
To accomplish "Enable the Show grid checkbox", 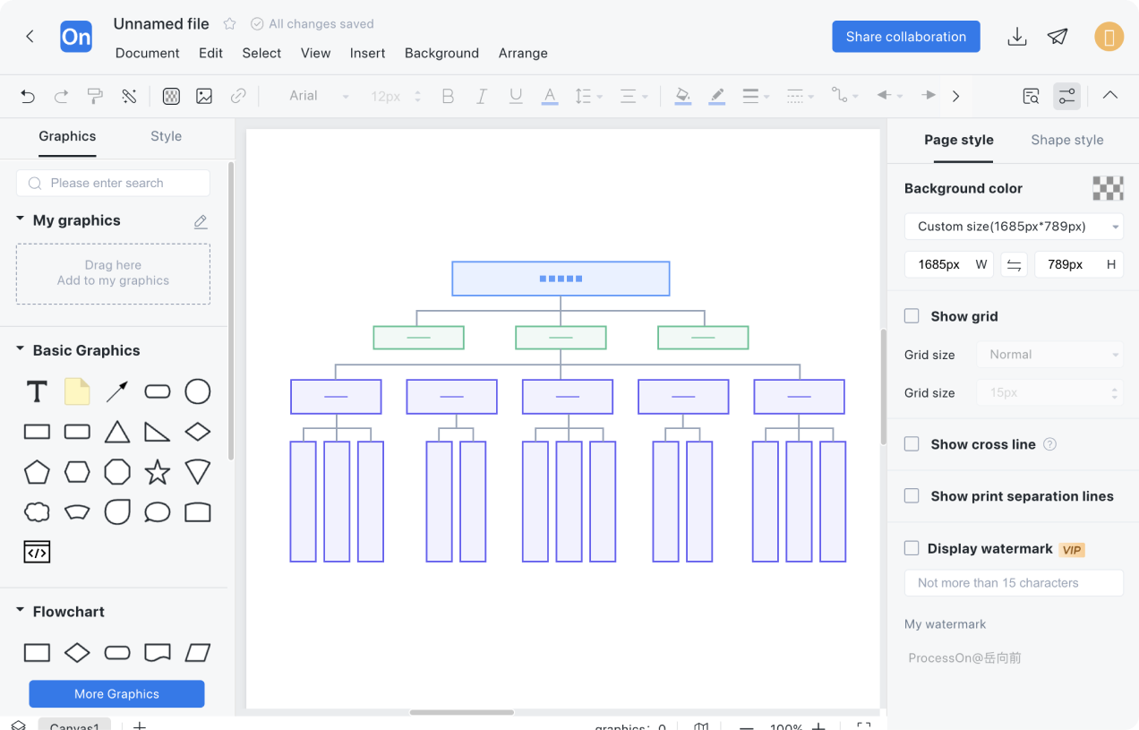I will (912, 316).
